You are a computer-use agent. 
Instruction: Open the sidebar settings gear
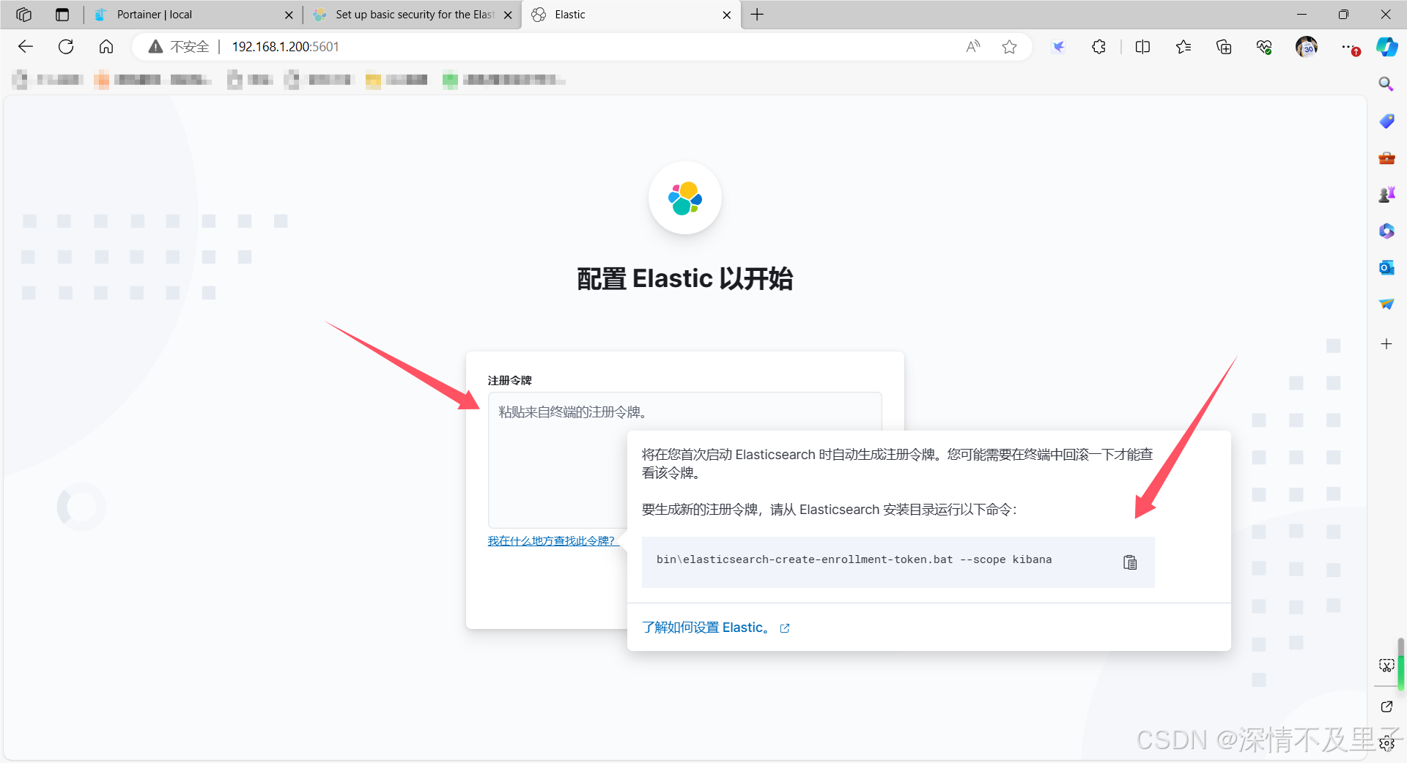1386,743
